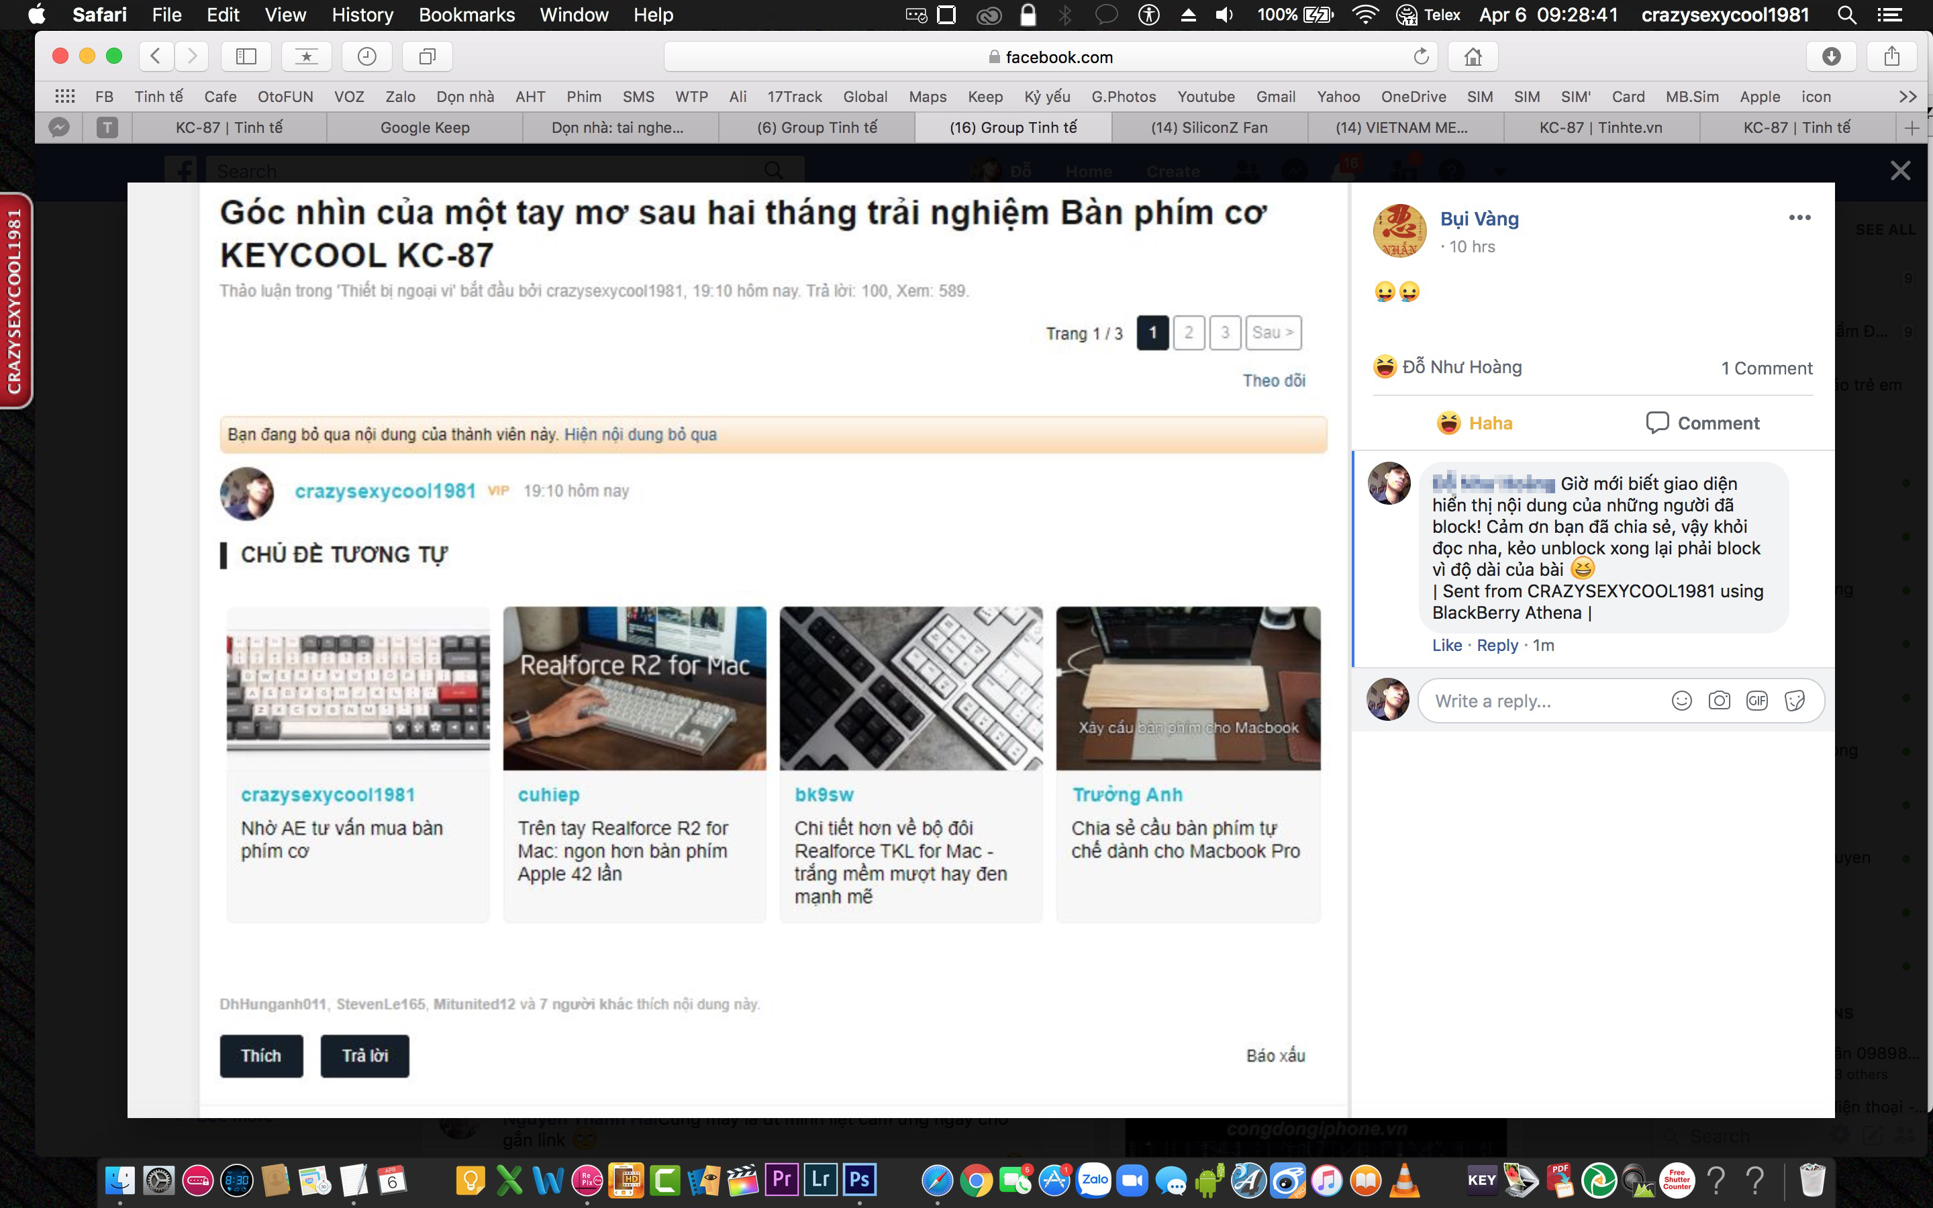Image resolution: width=1933 pixels, height=1208 pixels.
Task: Add a sticker to the reply
Action: coord(1794,701)
